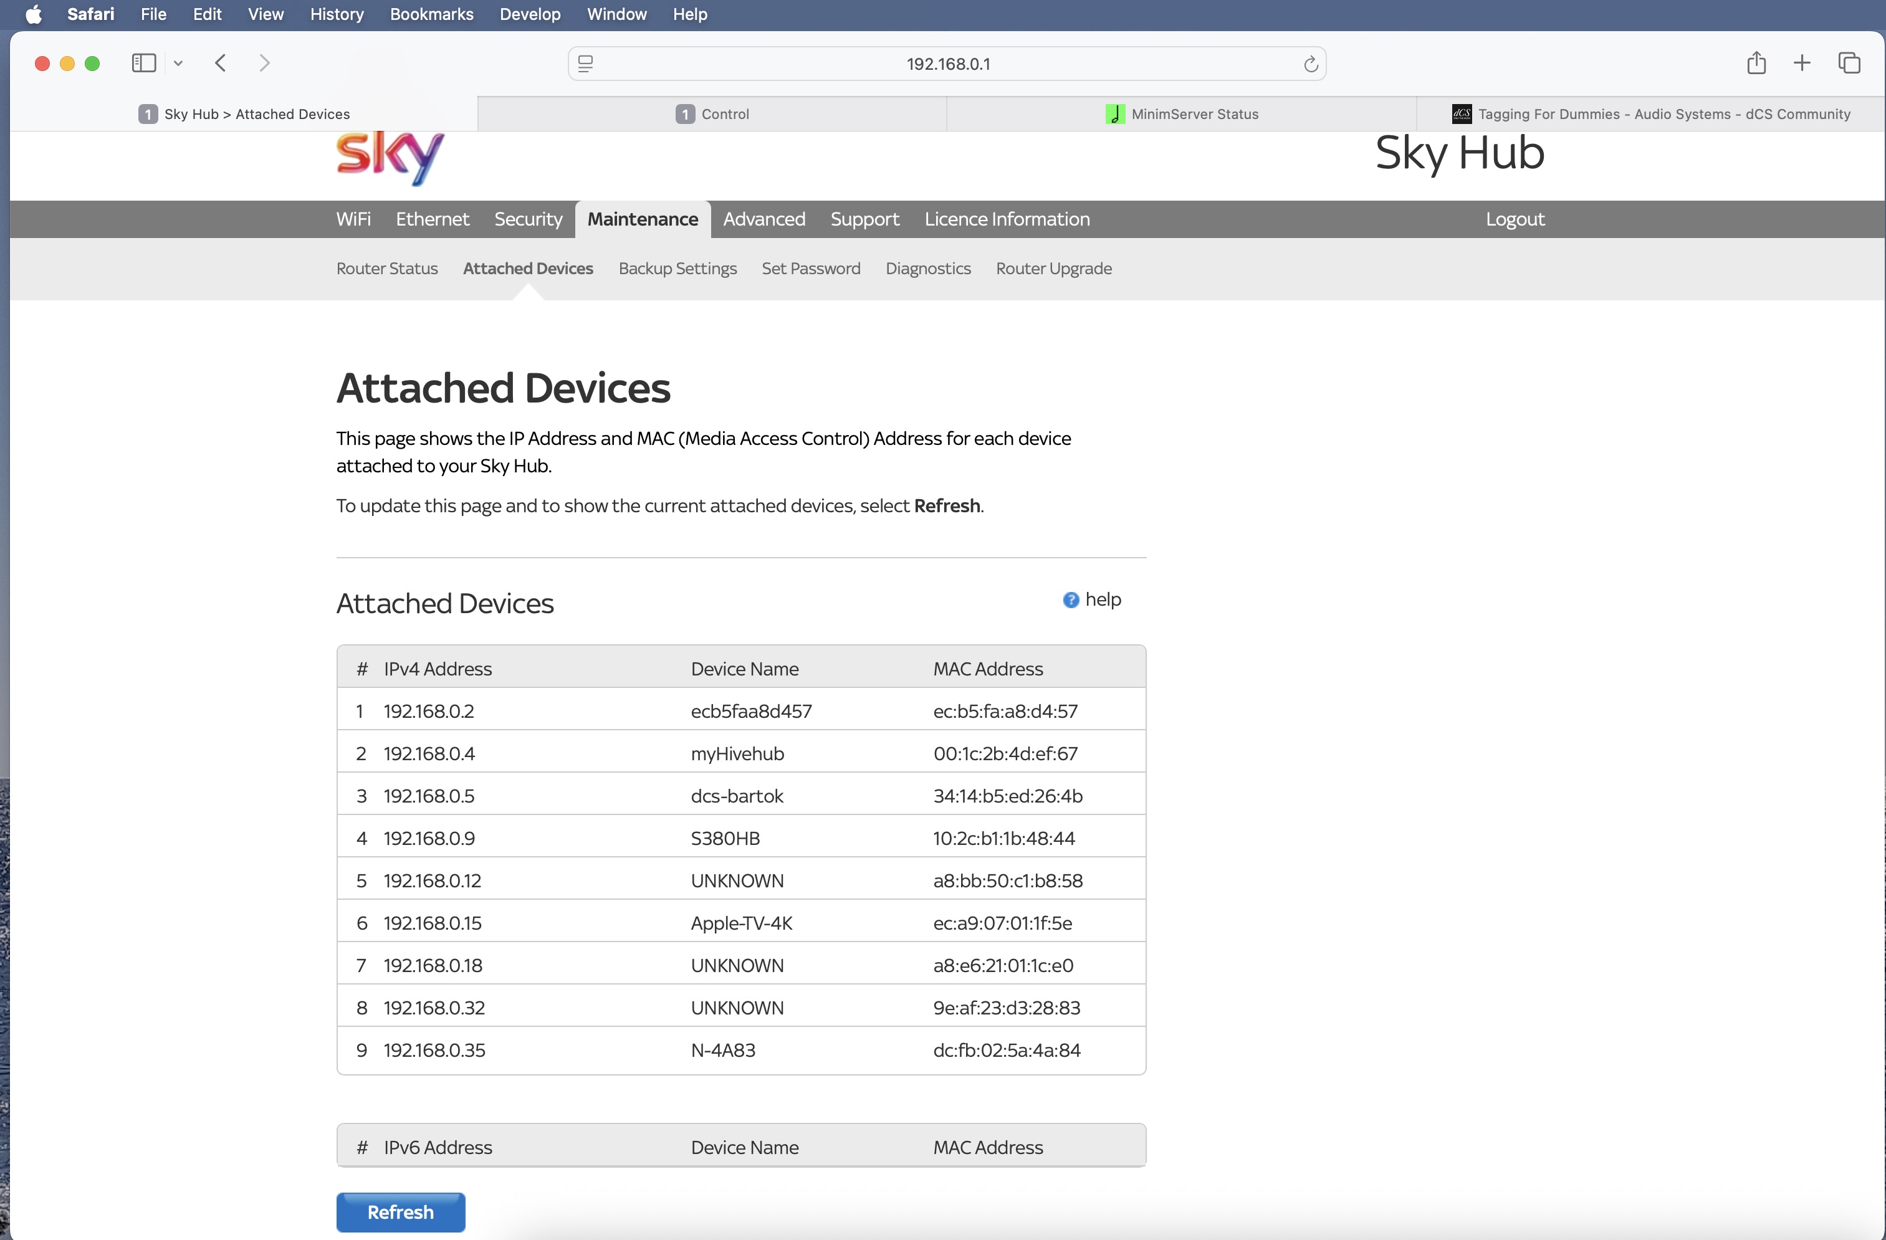Select the N-4A83 device name

(x=723, y=1051)
